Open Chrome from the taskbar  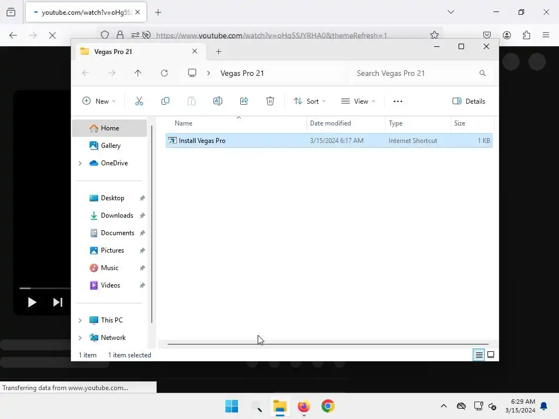[x=328, y=406]
